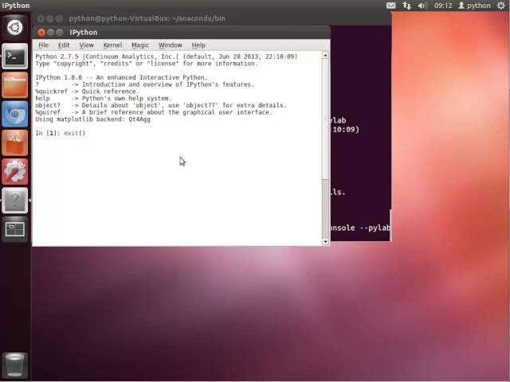The width and height of the screenshot is (510, 382).
Task: Maximize the IPython window
Action: click(x=59, y=33)
